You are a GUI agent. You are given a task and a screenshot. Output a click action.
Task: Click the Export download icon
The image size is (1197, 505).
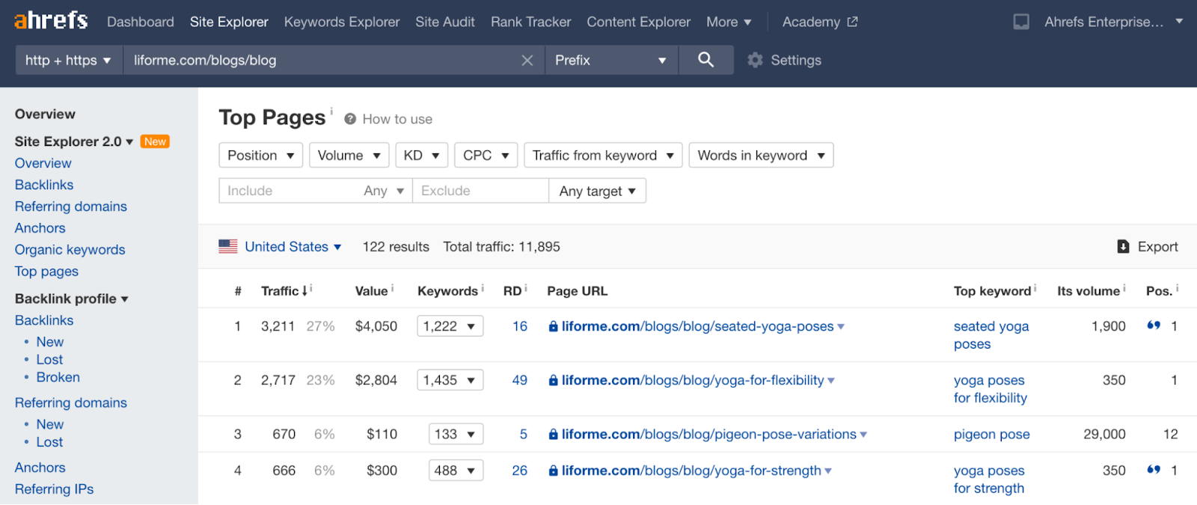(x=1123, y=247)
